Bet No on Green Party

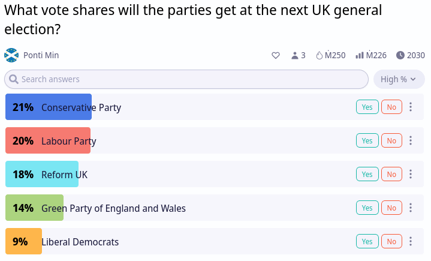pyautogui.click(x=391, y=208)
